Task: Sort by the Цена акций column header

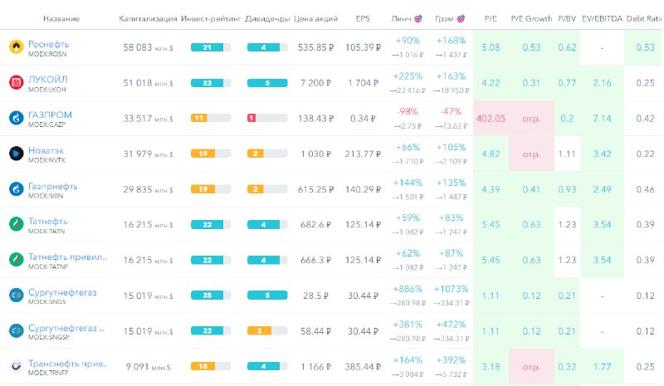Action: coord(316,18)
